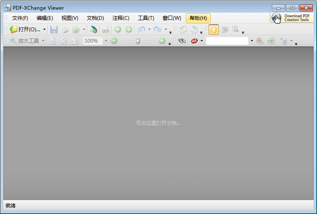Click the scan/import document icon
The image size is (317, 214).
pos(94,30)
